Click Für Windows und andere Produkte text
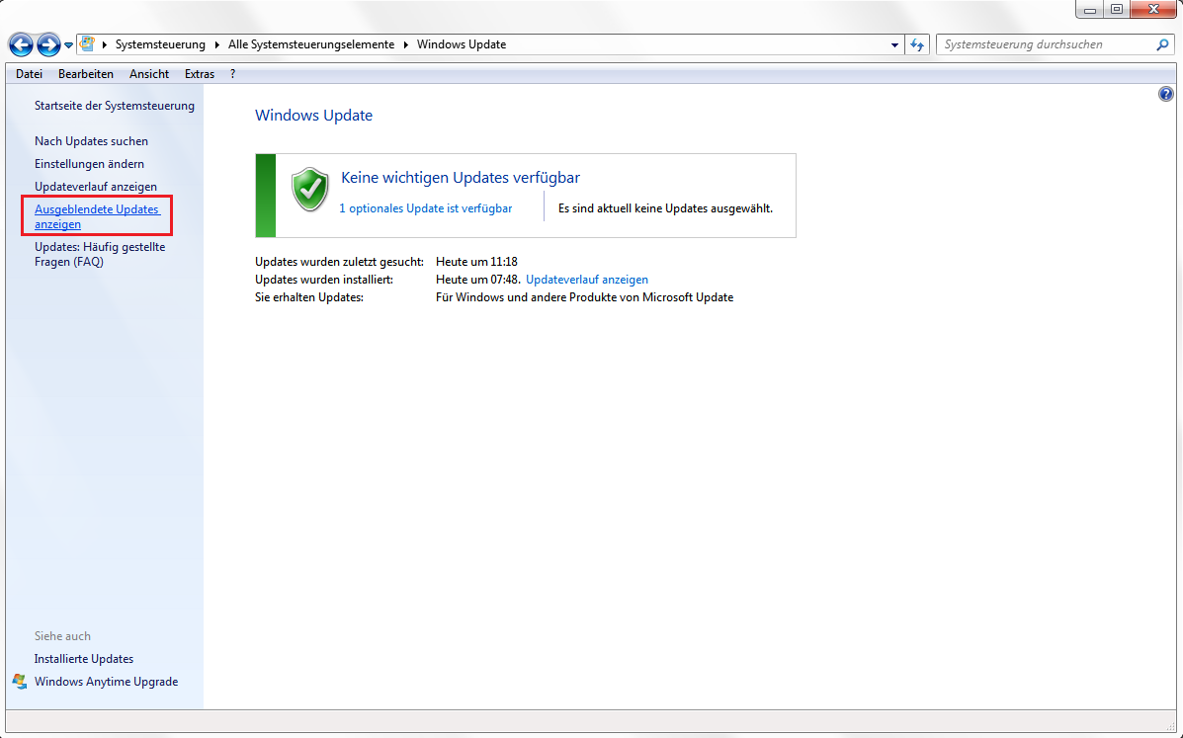1183x738 pixels. coord(585,297)
